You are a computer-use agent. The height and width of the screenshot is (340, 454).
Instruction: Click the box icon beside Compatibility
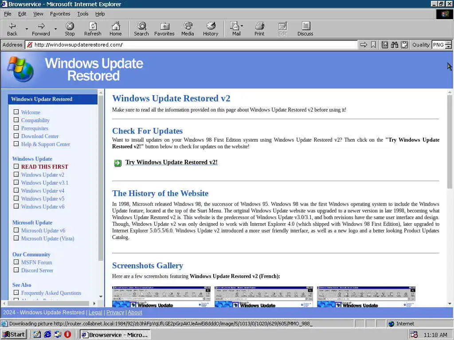[16, 120]
